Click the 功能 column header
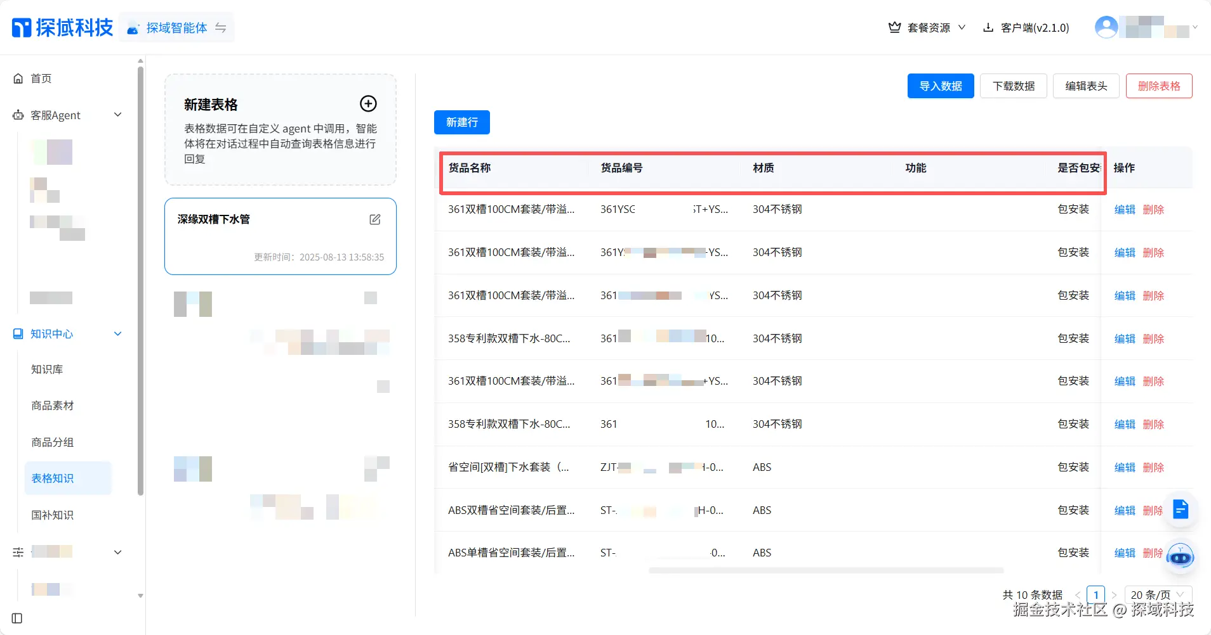The width and height of the screenshot is (1211, 635). [x=916, y=168]
